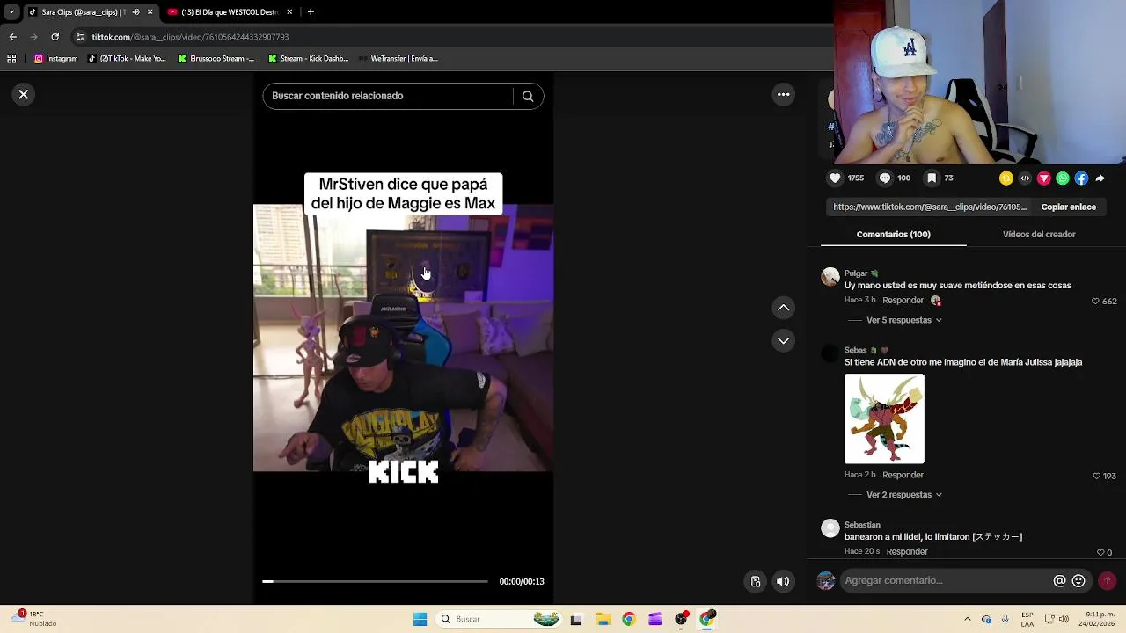Screen dimensions: 1126x633
Task: Share video to WhatsApp
Action: point(1063,178)
